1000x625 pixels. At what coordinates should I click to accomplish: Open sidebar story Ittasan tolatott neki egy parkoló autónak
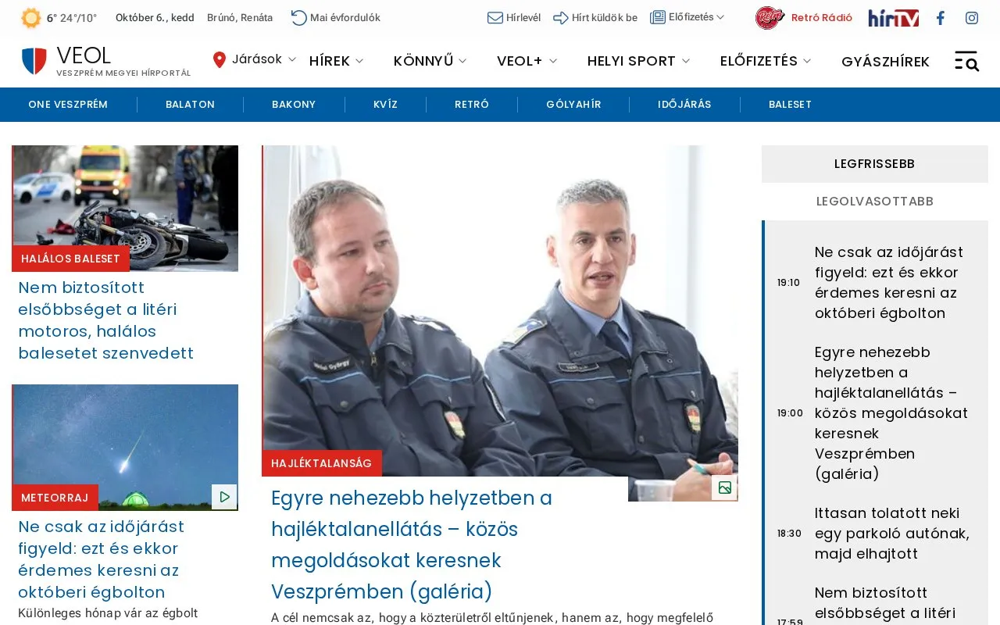pyautogui.click(x=892, y=534)
